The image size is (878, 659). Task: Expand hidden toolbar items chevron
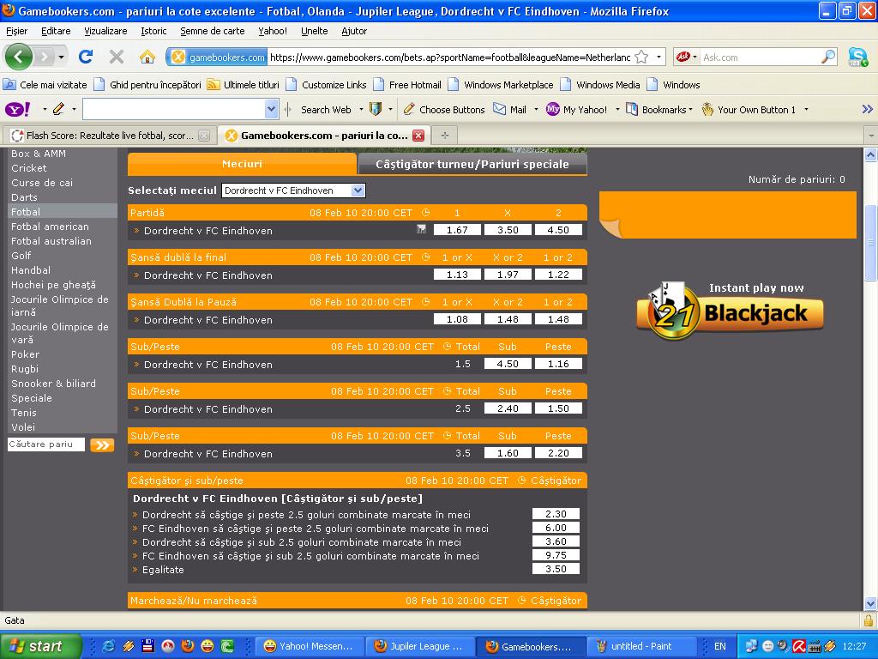pos(867,109)
